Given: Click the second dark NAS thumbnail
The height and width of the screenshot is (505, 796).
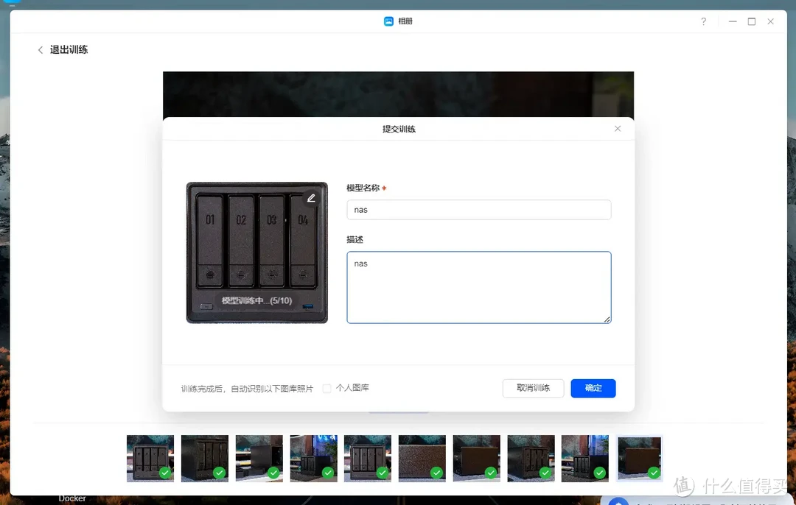Looking at the screenshot, I should click(x=204, y=458).
